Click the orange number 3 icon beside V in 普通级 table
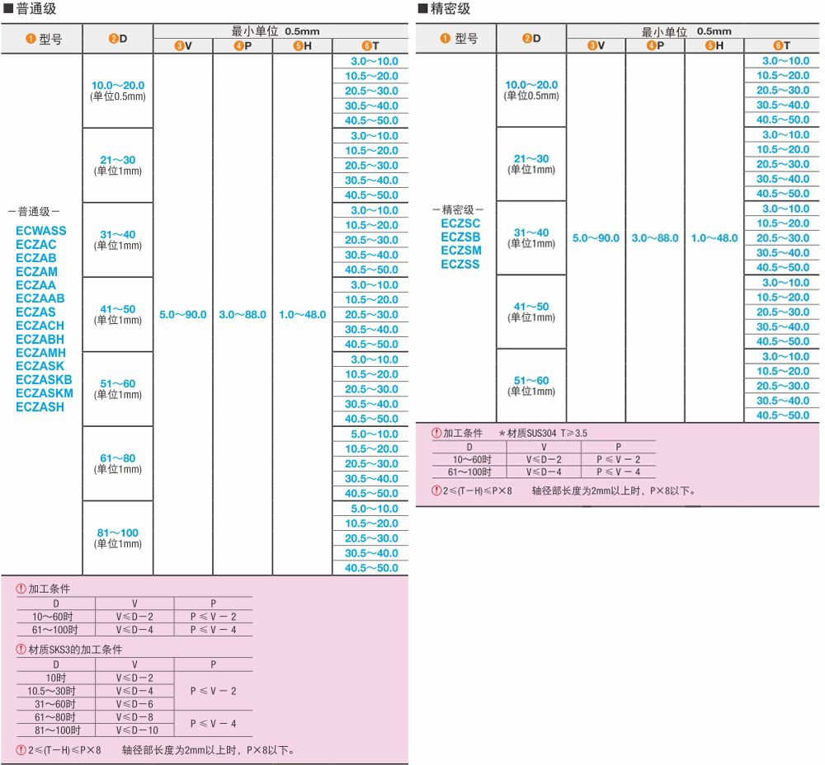Screen dimensions: 825x765 point(179,46)
